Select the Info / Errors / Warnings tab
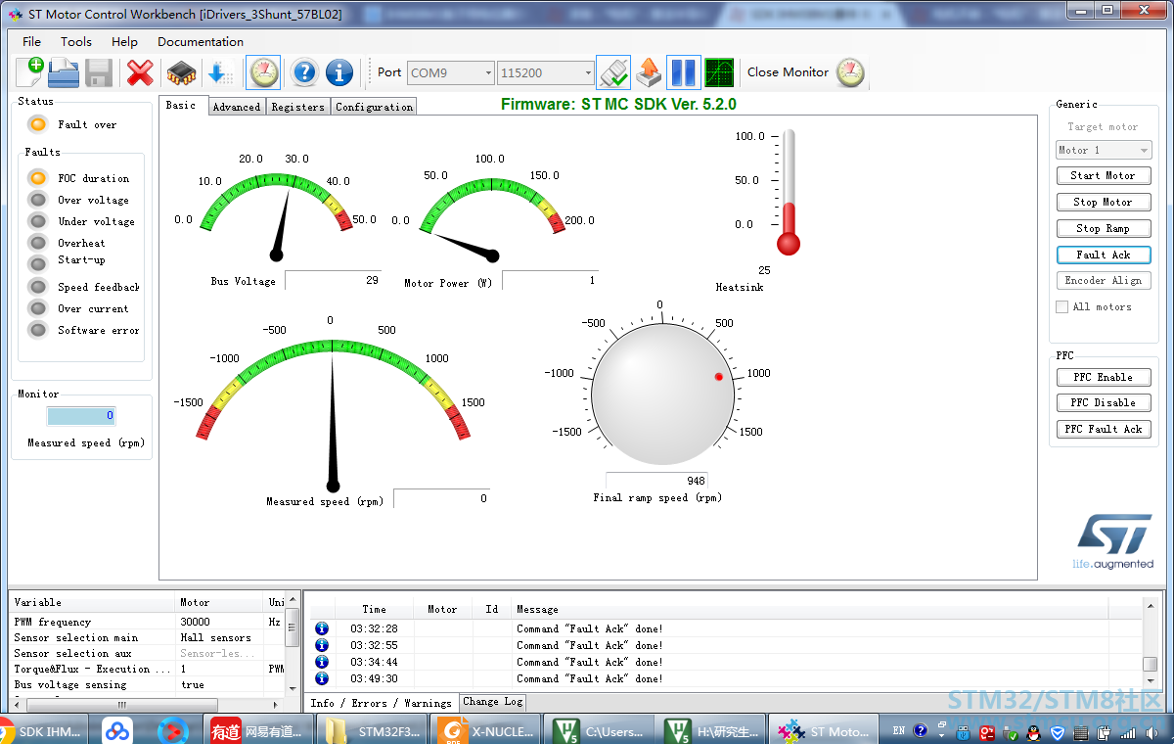Screen dimensions: 1174x744 coord(382,702)
